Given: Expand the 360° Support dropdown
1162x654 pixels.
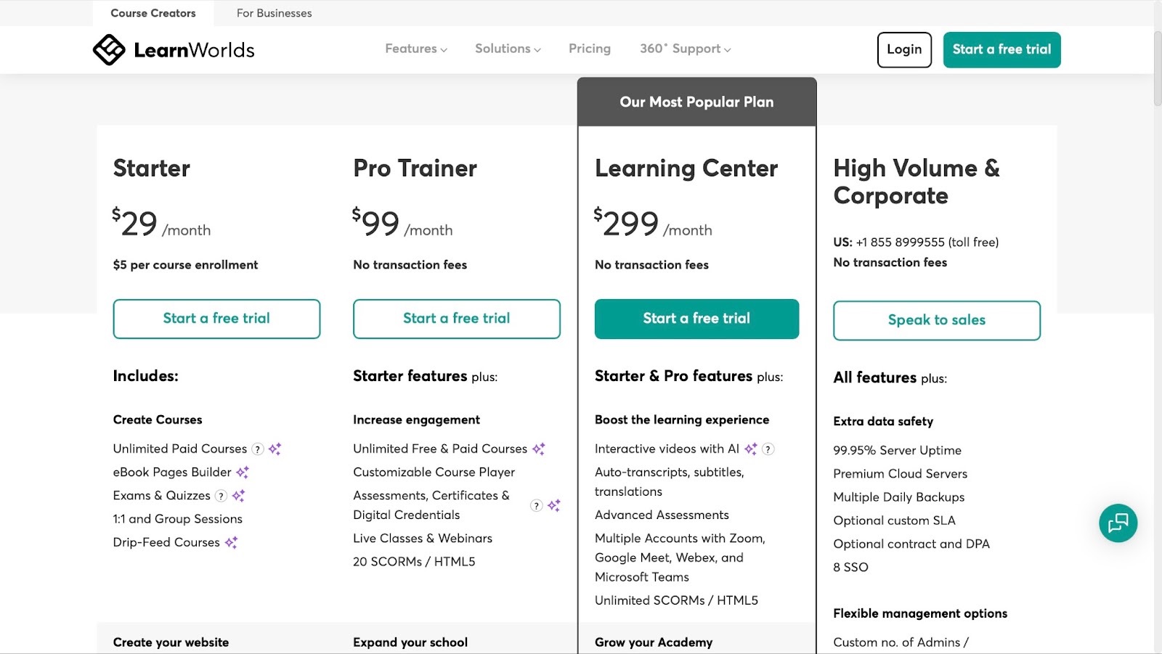Looking at the screenshot, I should pos(685,49).
